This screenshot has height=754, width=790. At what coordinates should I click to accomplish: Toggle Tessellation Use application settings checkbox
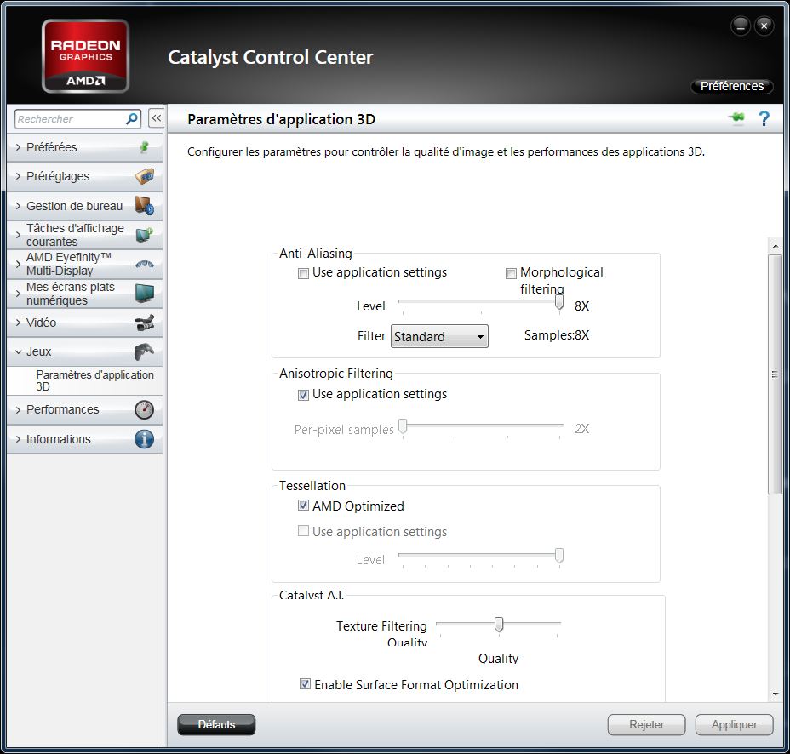(x=303, y=531)
